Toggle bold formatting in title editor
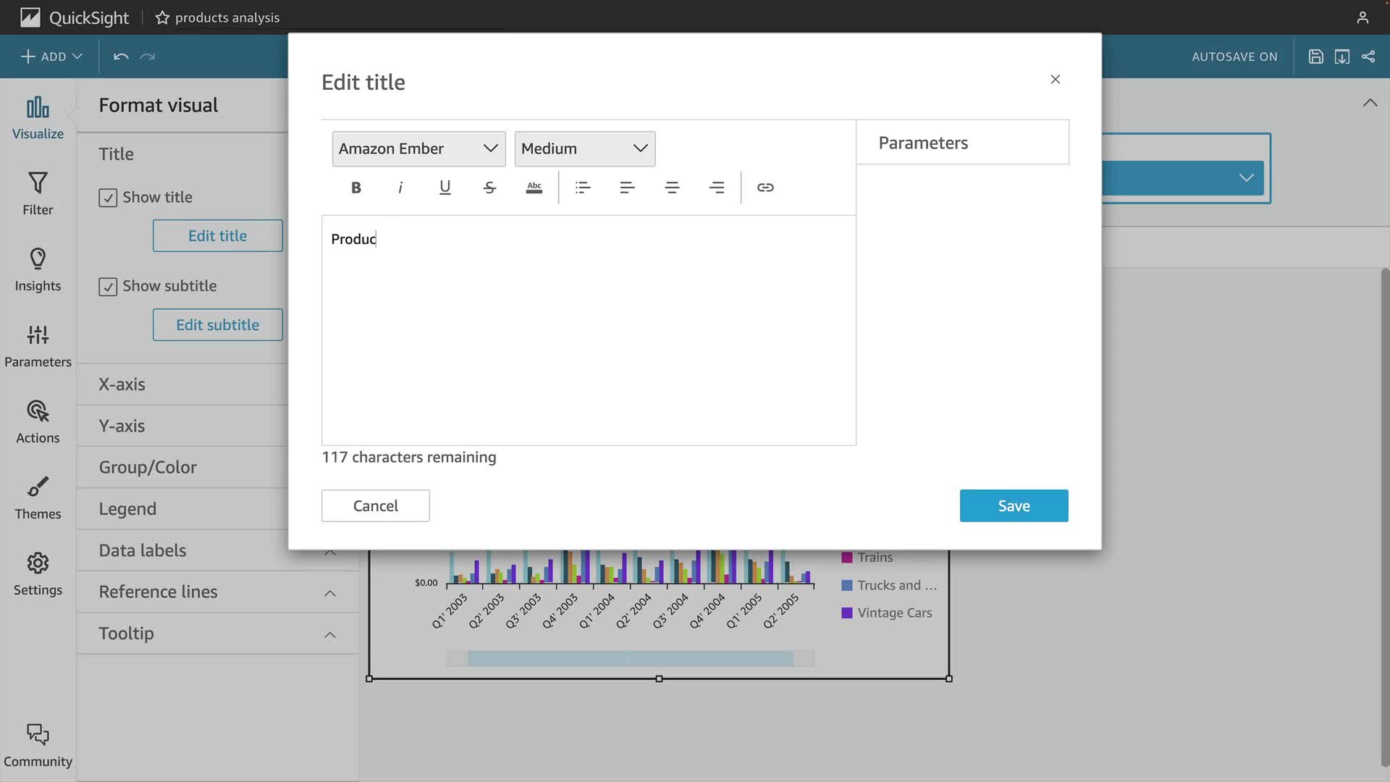The image size is (1390, 782). tap(355, 188)
